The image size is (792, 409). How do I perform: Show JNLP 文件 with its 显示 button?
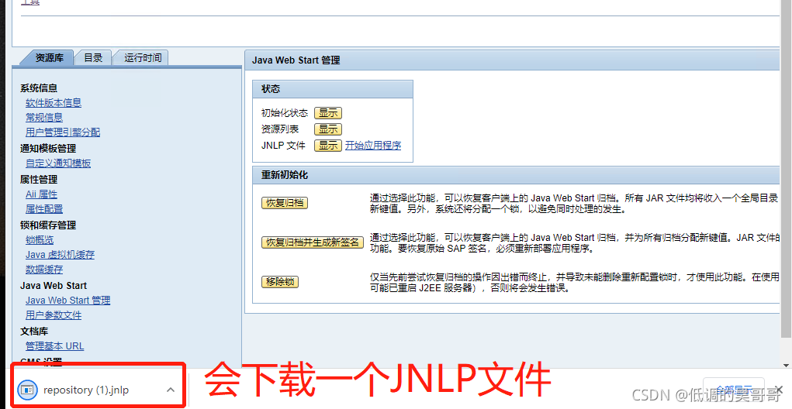point(328,146)
